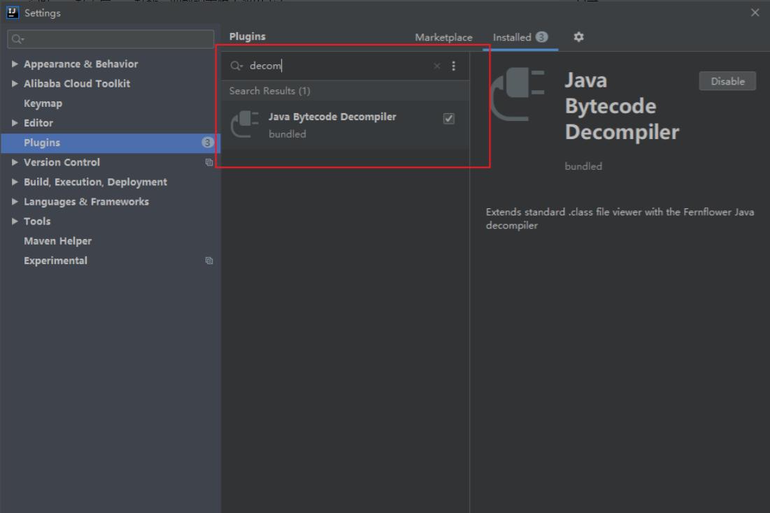Switch to the Installed plugins tab
770x513 pixels.
(x=512, y=38)
